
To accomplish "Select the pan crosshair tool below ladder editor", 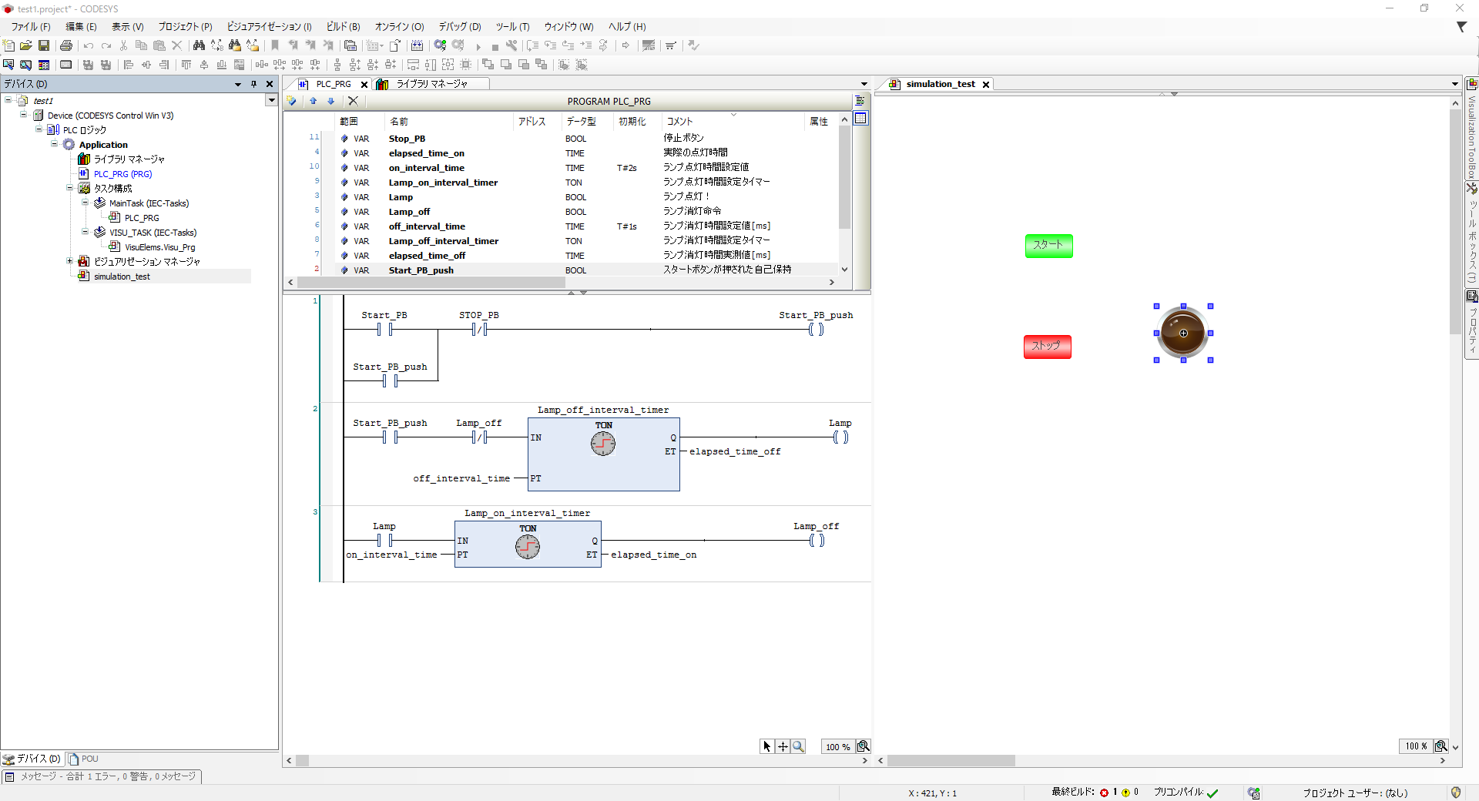I will tap(783, 746).
